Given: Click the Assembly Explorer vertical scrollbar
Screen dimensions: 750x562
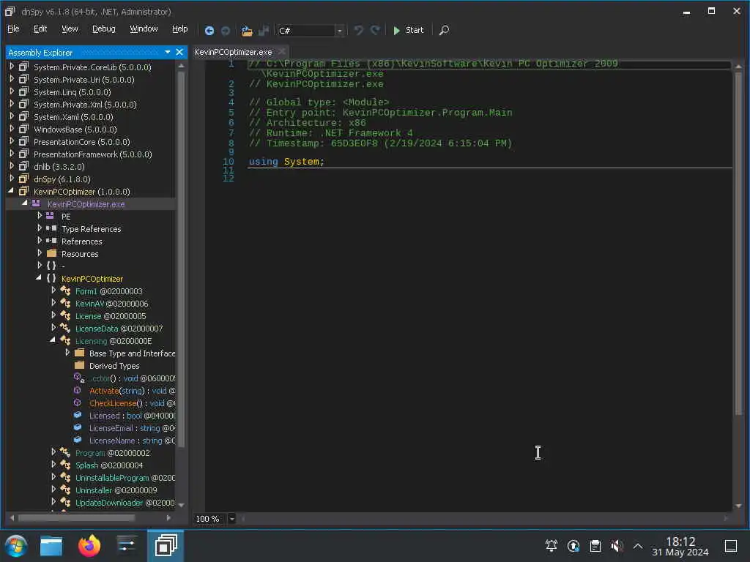Looking at the screenshot, I should point(181,258).
